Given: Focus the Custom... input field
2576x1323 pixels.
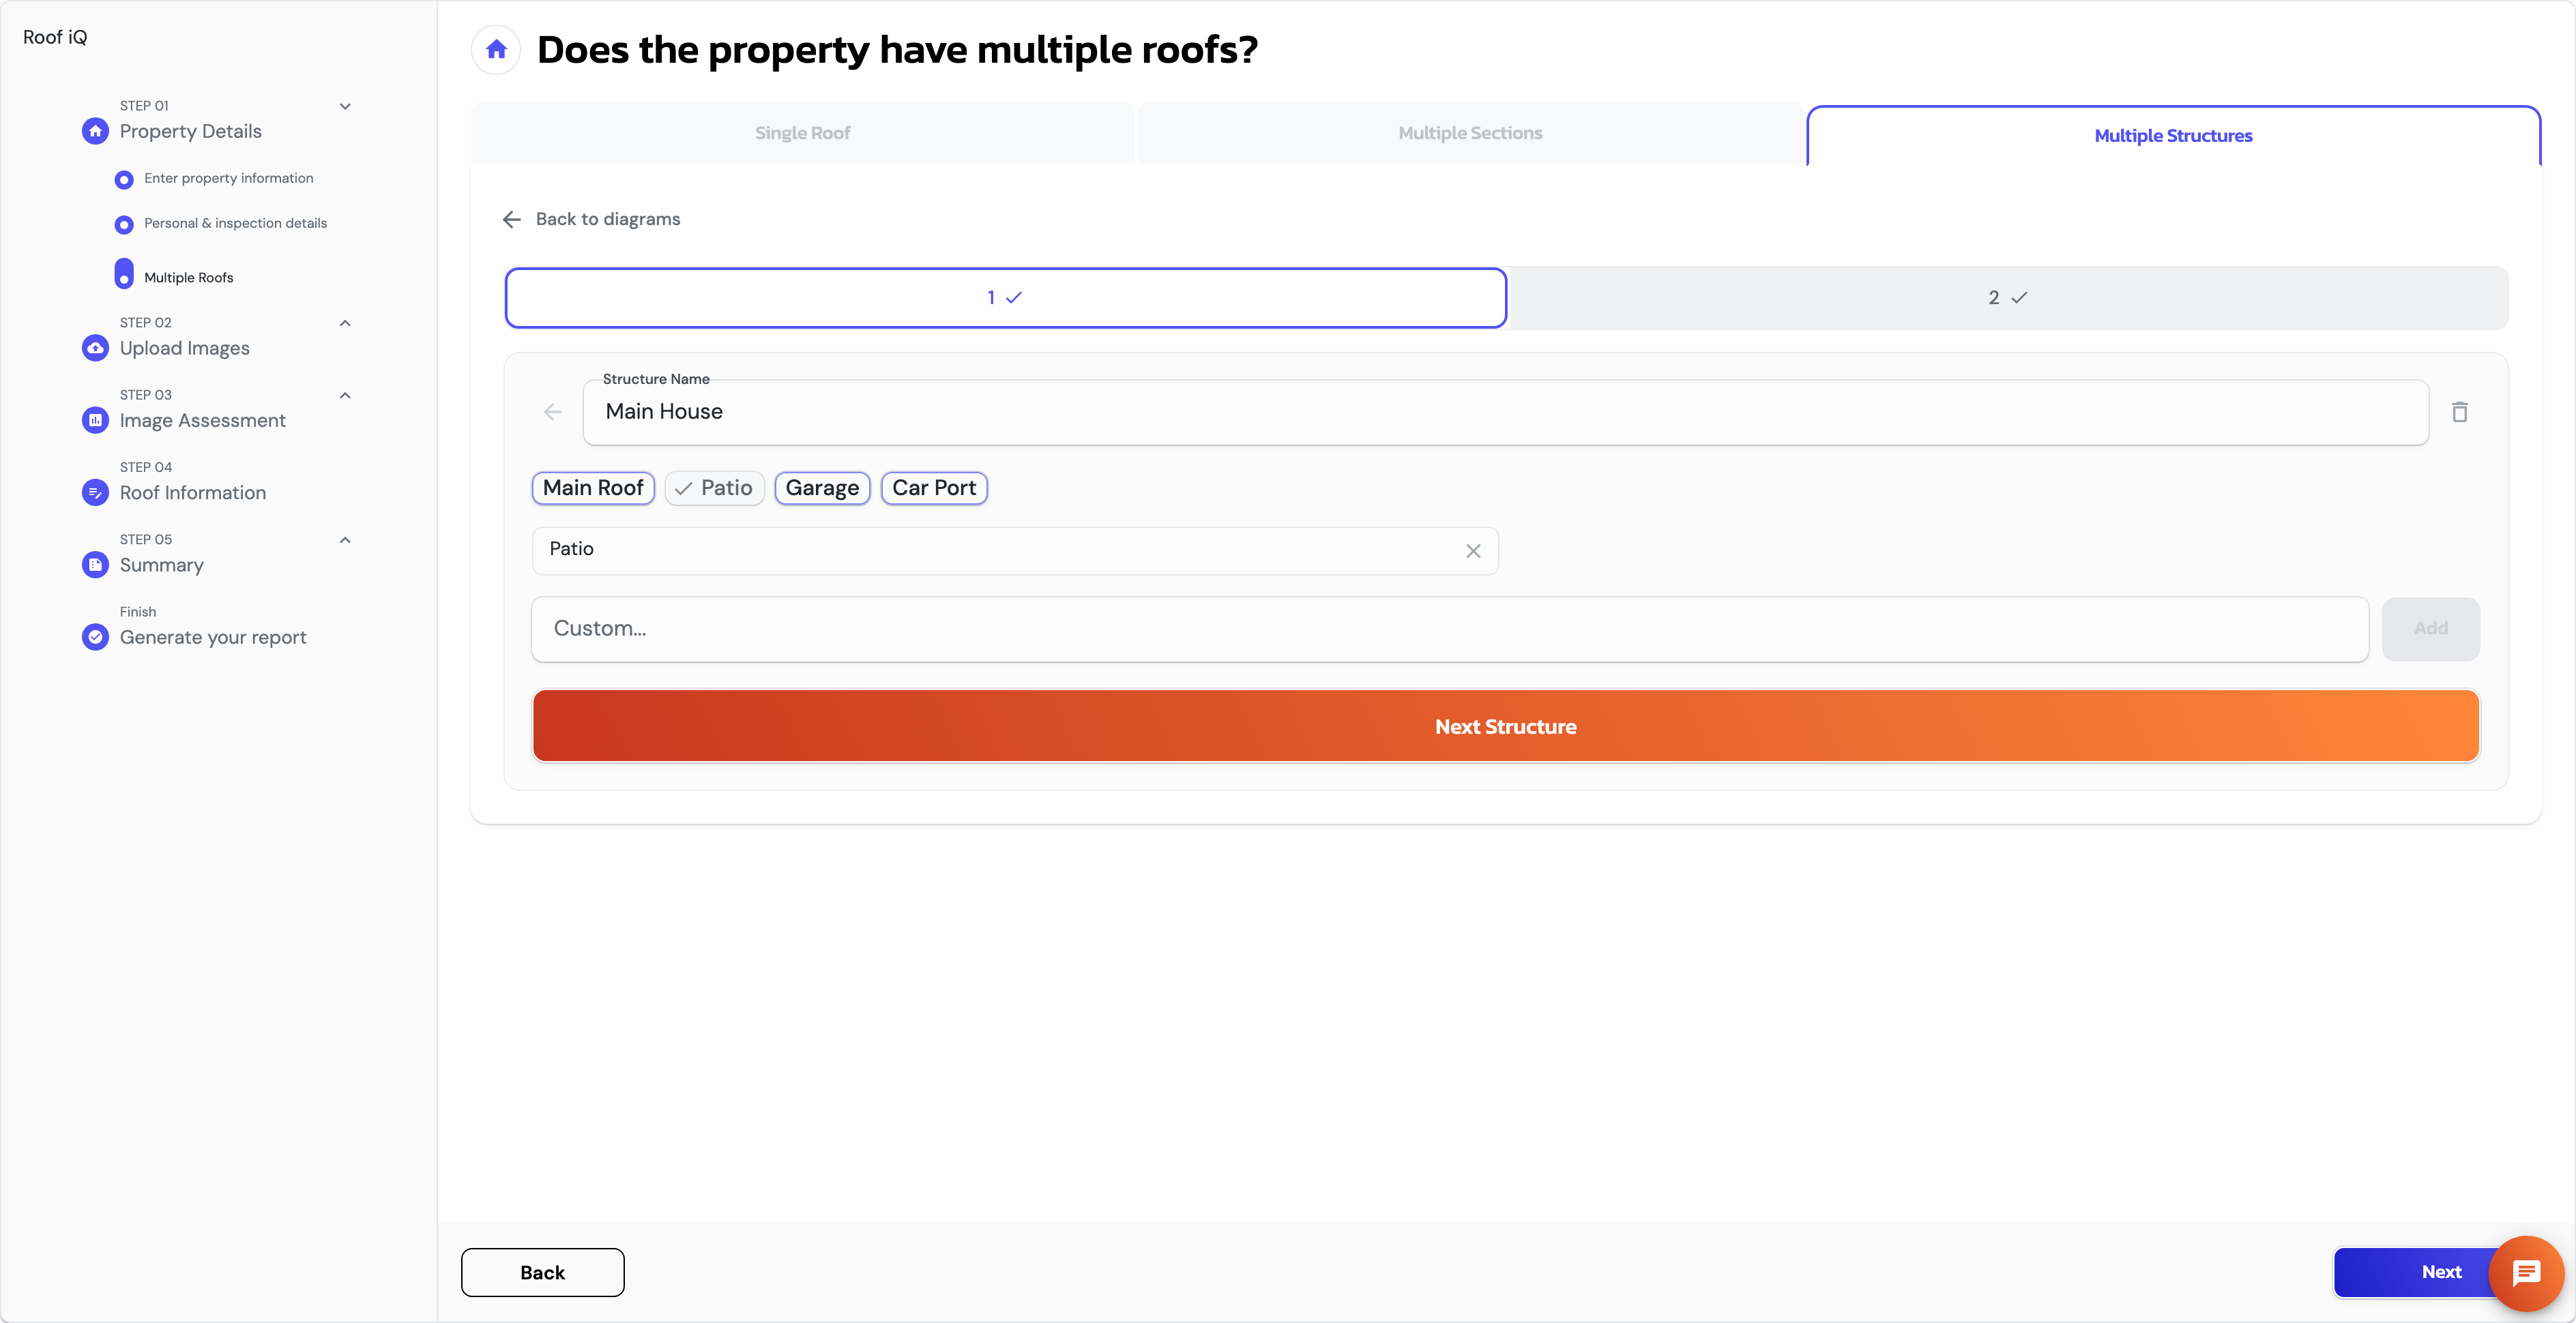Looking at the screenshot, I should point(1449,629).
